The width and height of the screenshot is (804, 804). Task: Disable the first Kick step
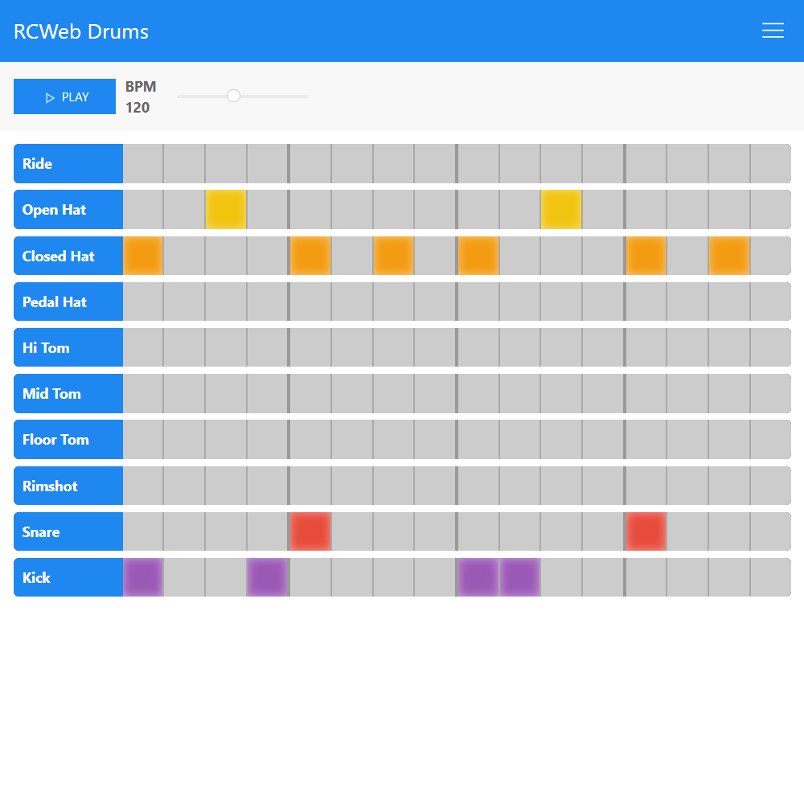(143, 577)
